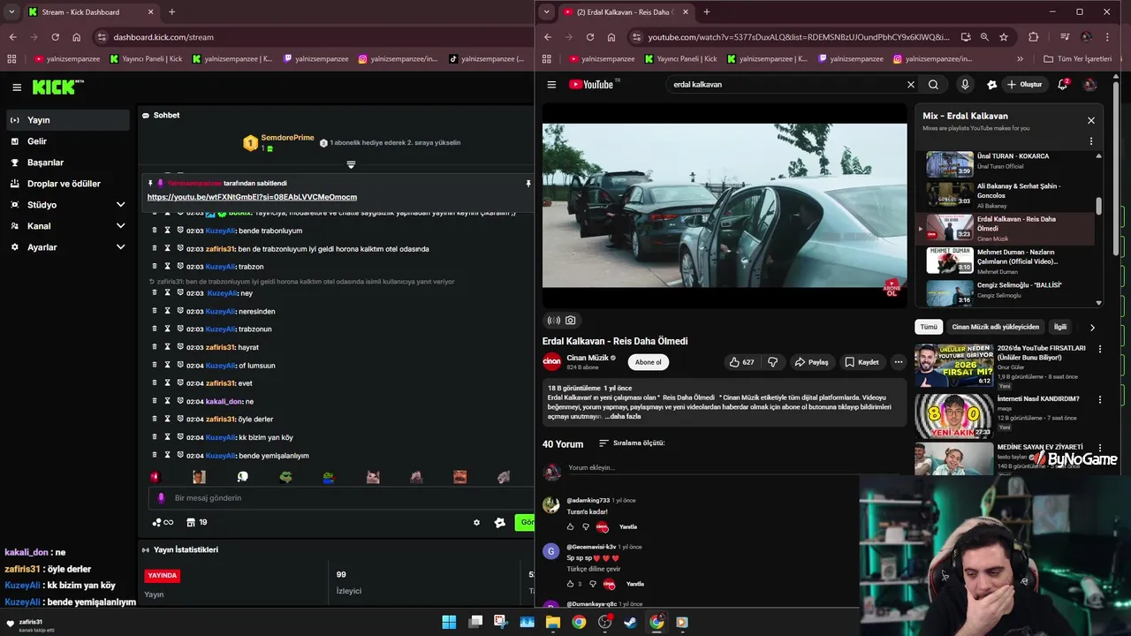This screenshot has height=636, width=1131.
Task: Start YouTube voice search microphone
Action: tap(965, 85)
